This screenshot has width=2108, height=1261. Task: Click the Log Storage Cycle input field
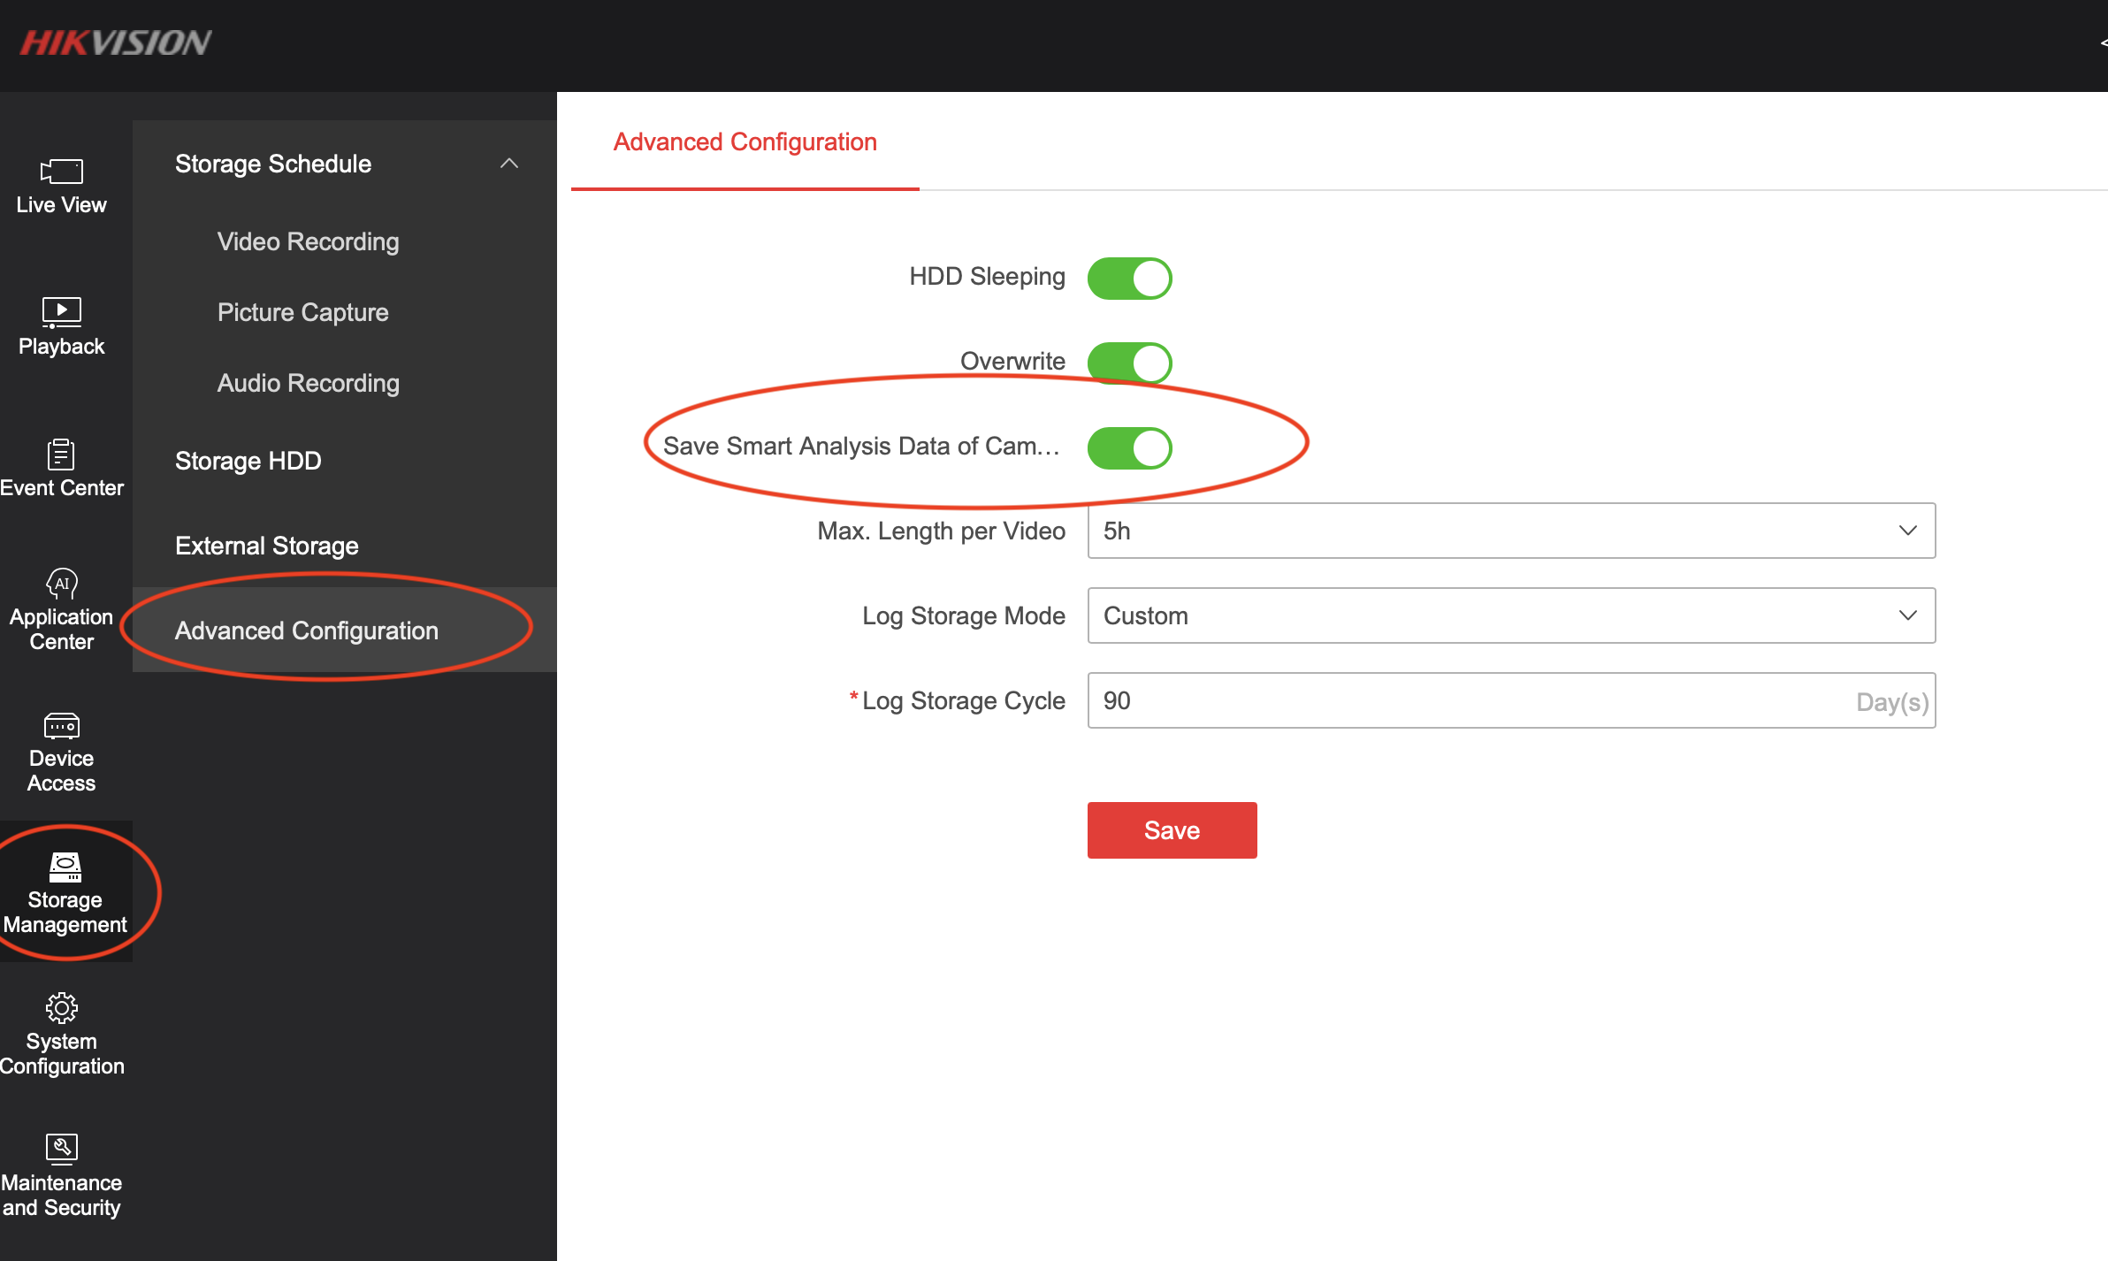click(1468, 700)
